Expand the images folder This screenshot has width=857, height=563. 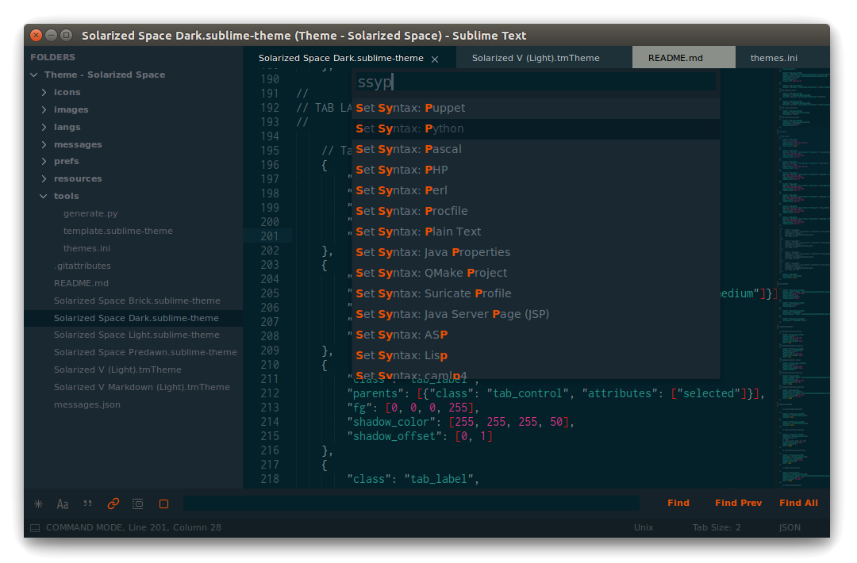click(x=44, y=109)
